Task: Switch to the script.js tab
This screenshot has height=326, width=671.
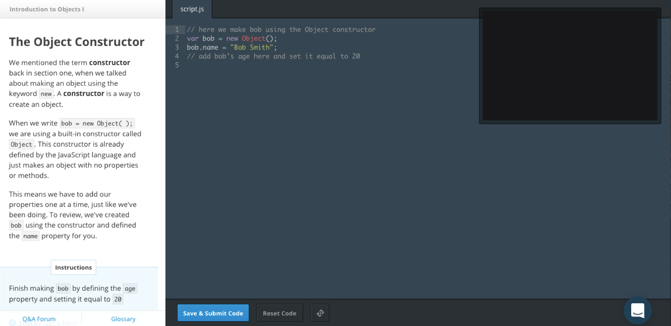Action: pyautogui.click(x=192, y=9)
